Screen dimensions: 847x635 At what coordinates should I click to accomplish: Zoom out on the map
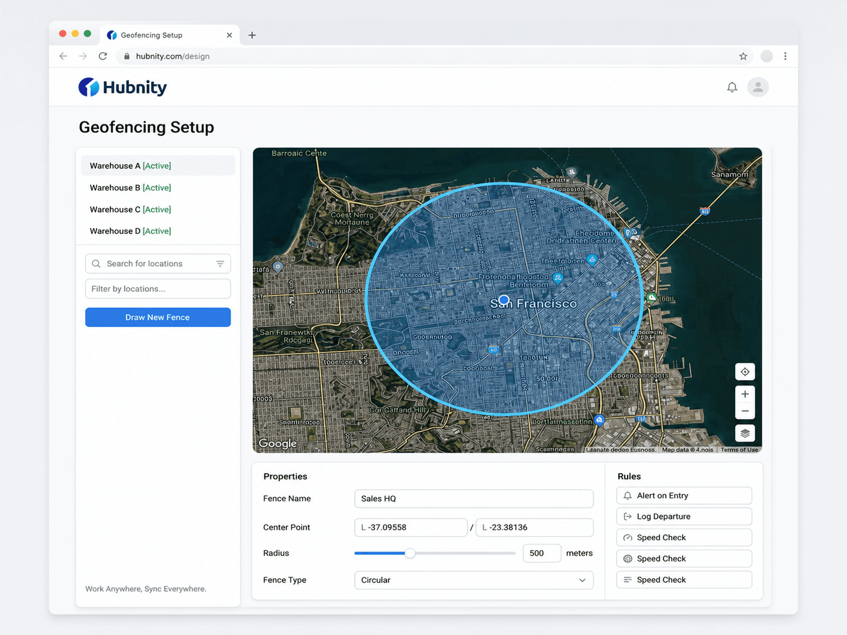coord(745,411)
